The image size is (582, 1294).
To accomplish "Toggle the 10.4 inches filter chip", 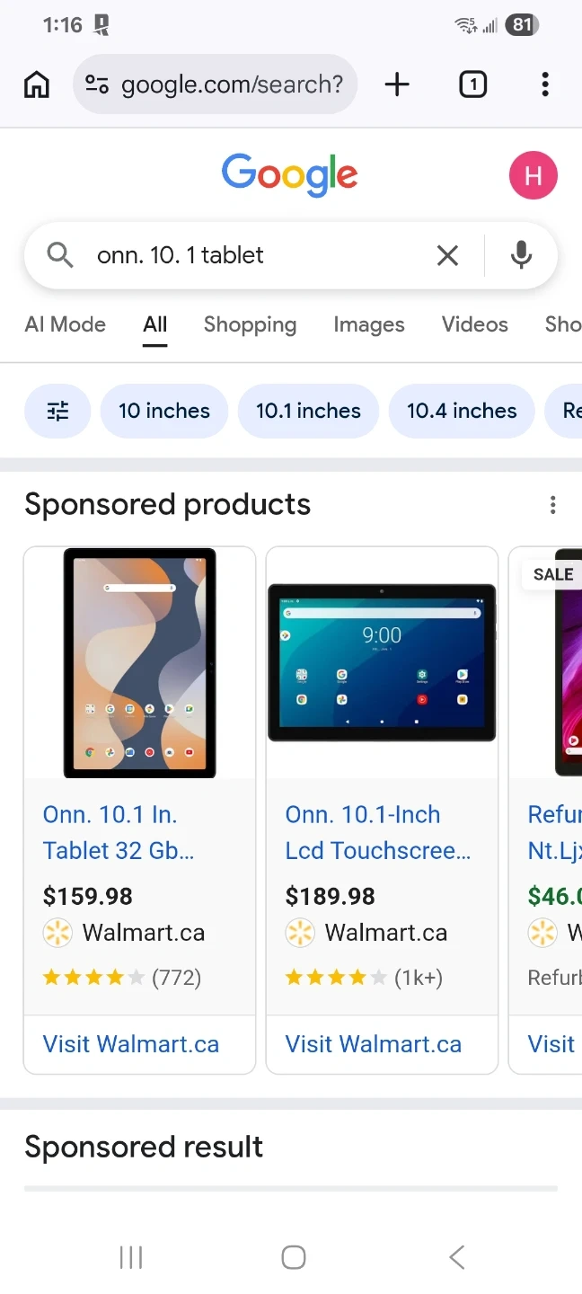I will tap(462, 412).
